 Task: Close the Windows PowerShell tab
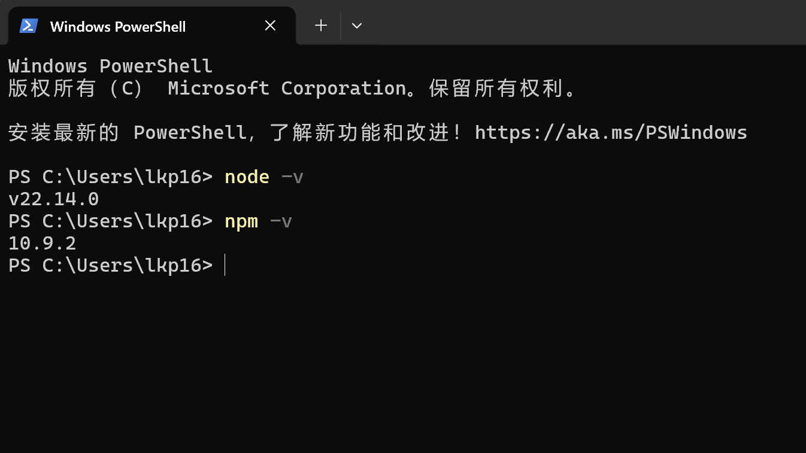(x=270, y=25)
